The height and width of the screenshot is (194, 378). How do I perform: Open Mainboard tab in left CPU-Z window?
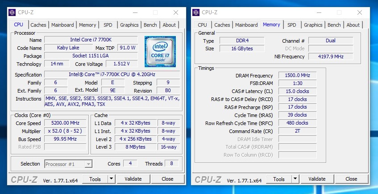62,25
